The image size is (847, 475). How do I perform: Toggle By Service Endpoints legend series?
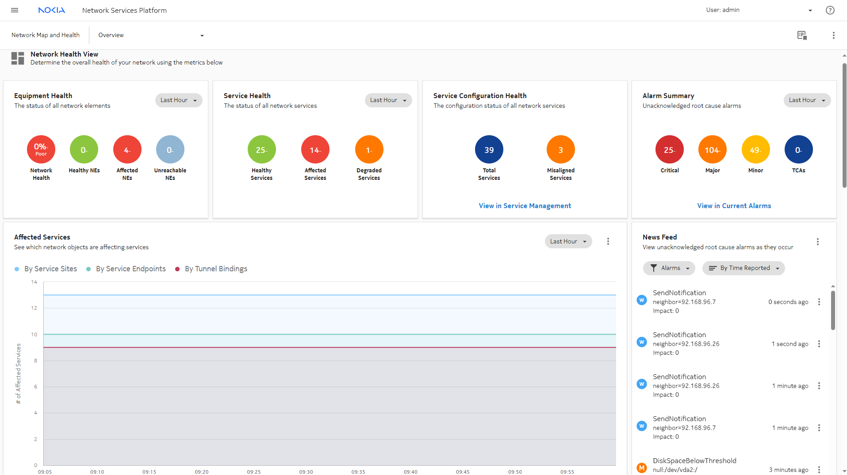coord(126,269)
